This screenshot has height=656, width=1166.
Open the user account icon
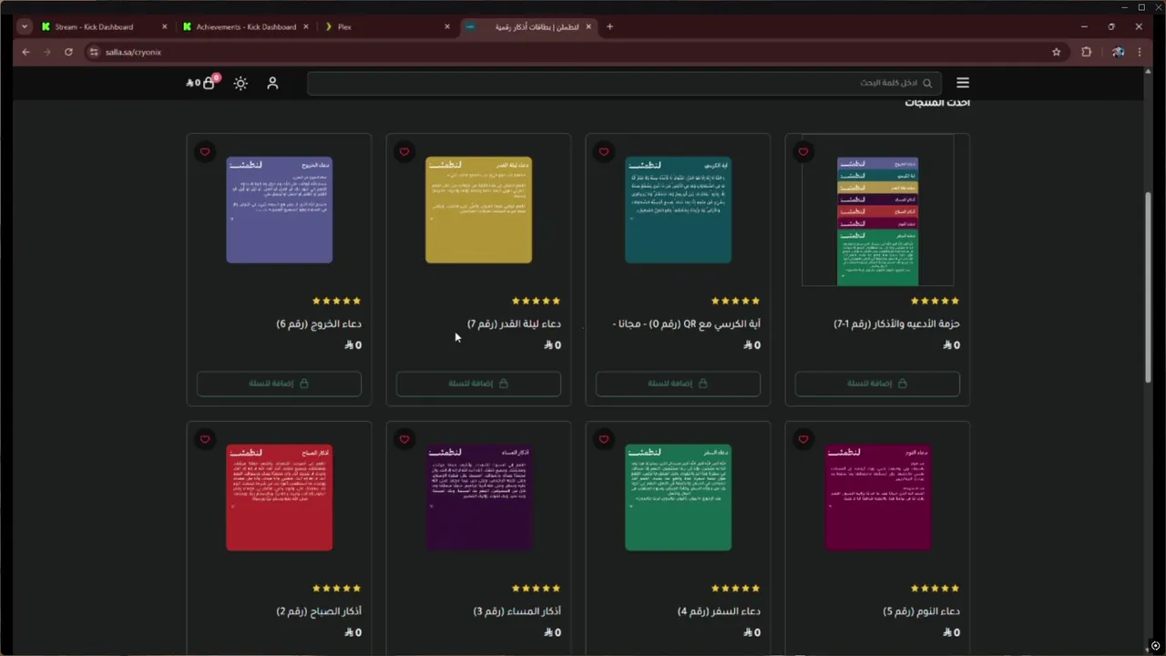pos(272,83)
